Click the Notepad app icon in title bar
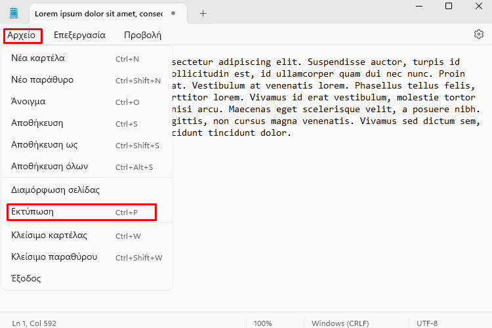The height and width of the screenshot is (328, 492). (14, 13)
